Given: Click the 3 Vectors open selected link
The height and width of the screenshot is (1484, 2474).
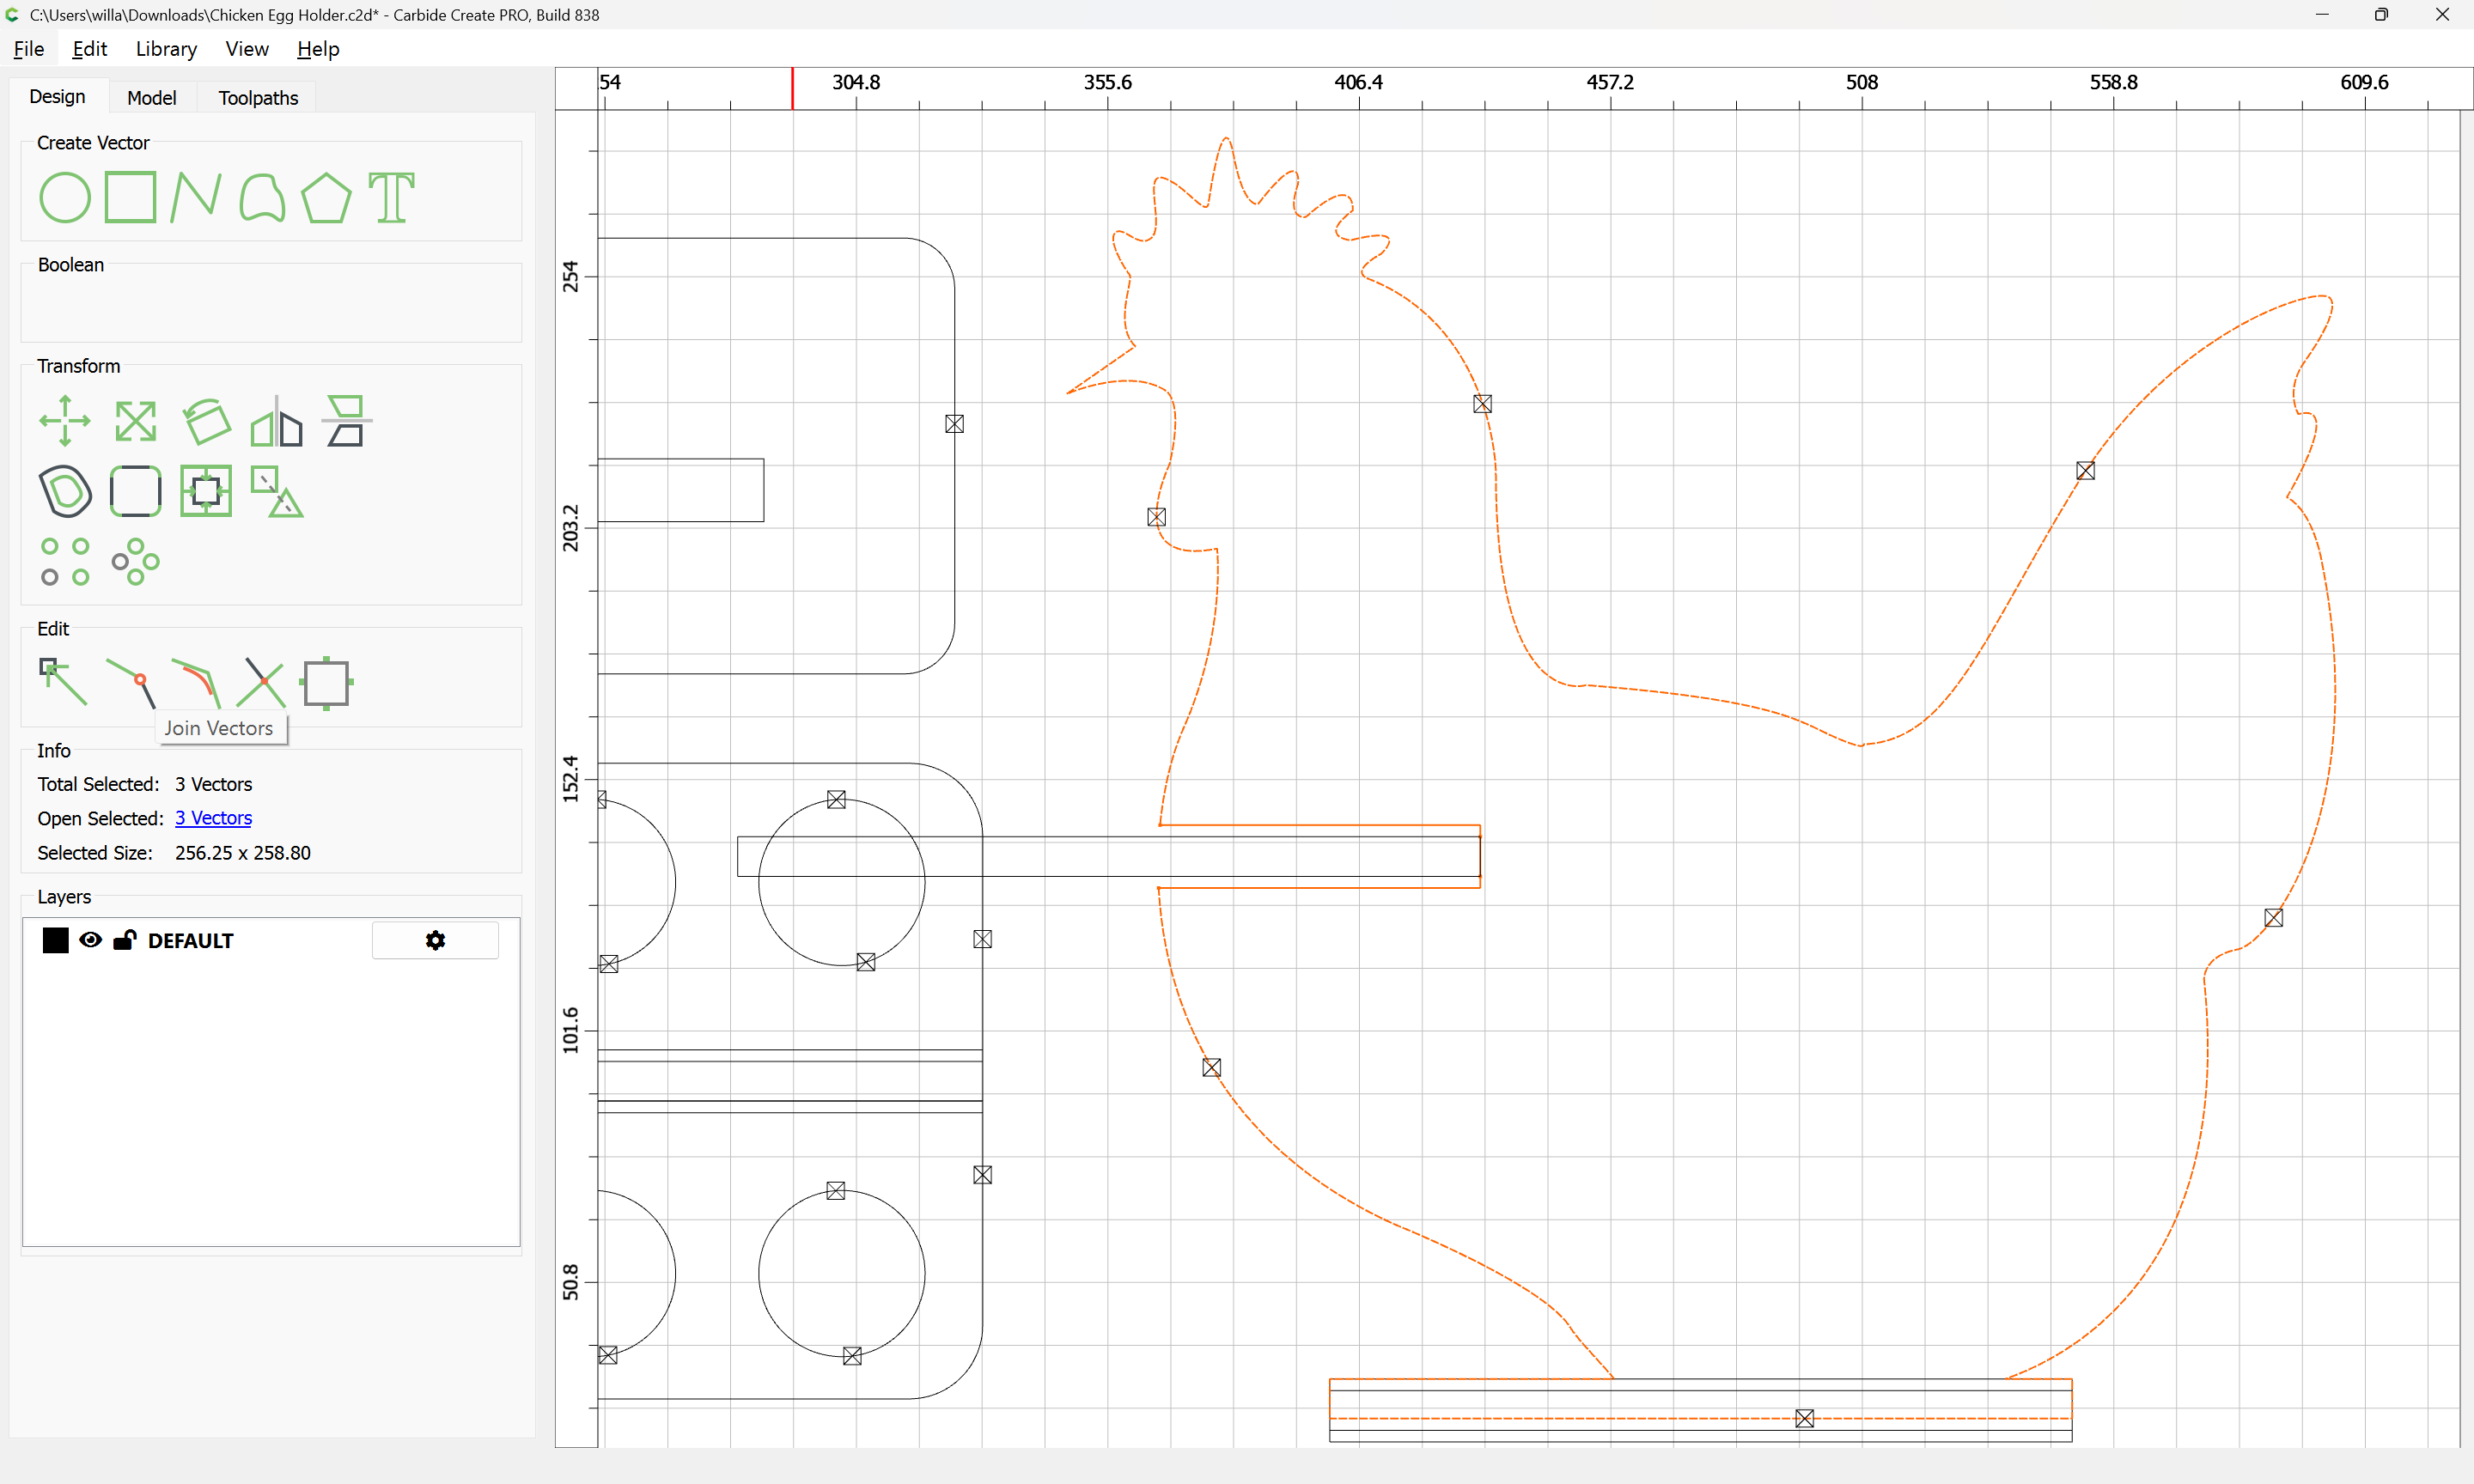Looking at the screenshot, I should tap(213, 818).
